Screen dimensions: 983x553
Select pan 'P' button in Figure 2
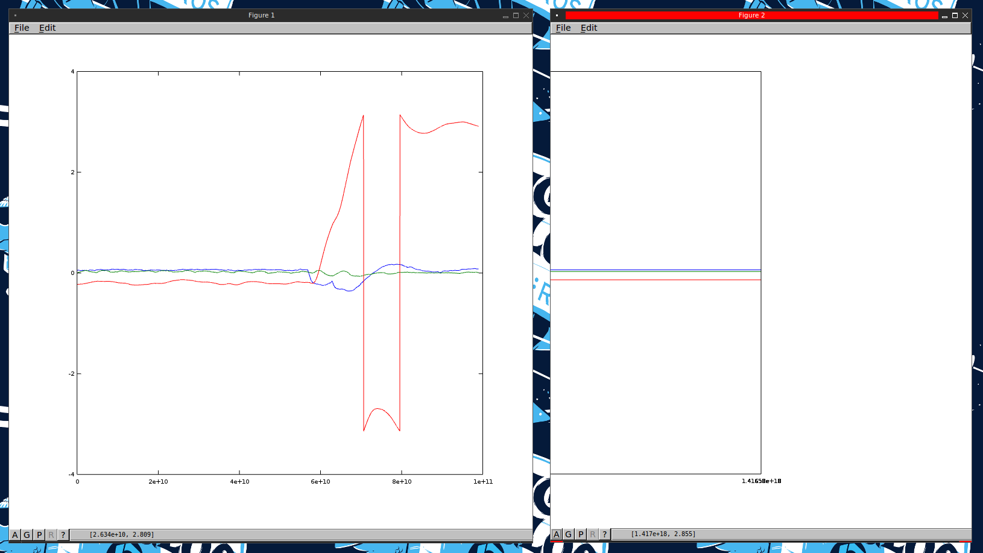581,534
